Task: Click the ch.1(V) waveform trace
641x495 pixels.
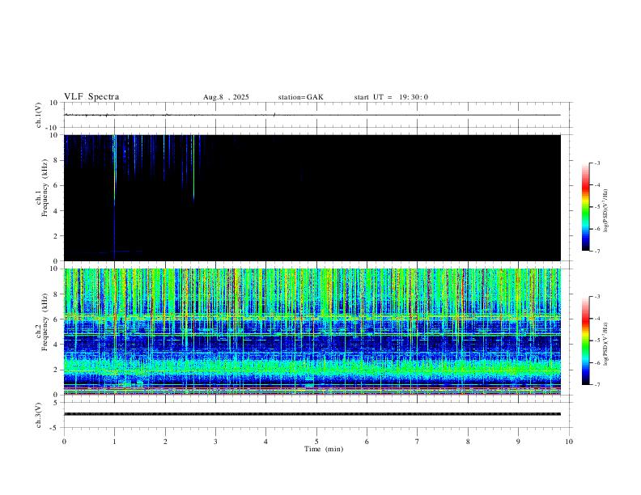Action: 312,115
